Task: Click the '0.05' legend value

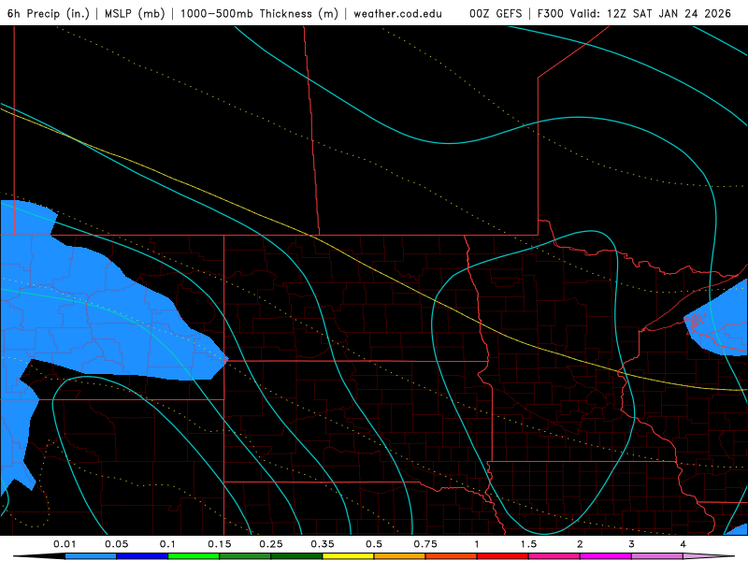Action: pyautogui.click(x=116, y=544)
